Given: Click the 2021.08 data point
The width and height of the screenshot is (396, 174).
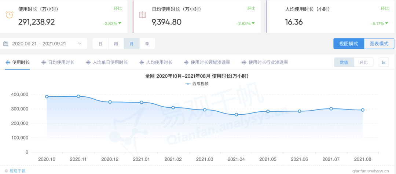Looking at the screenshot, I should [363, 110].
